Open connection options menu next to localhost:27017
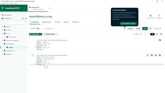 (24, 8)
